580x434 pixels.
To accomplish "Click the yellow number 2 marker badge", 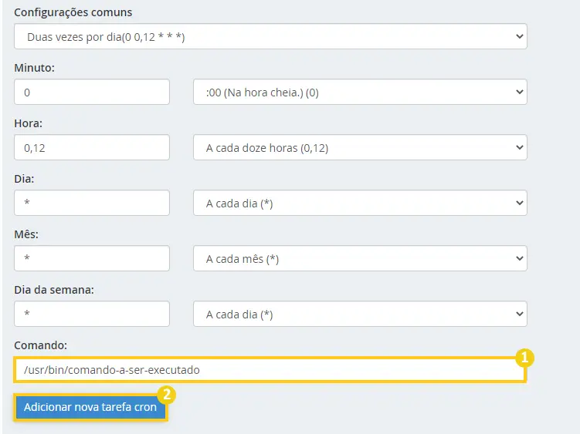I will [x=167, y=395].
